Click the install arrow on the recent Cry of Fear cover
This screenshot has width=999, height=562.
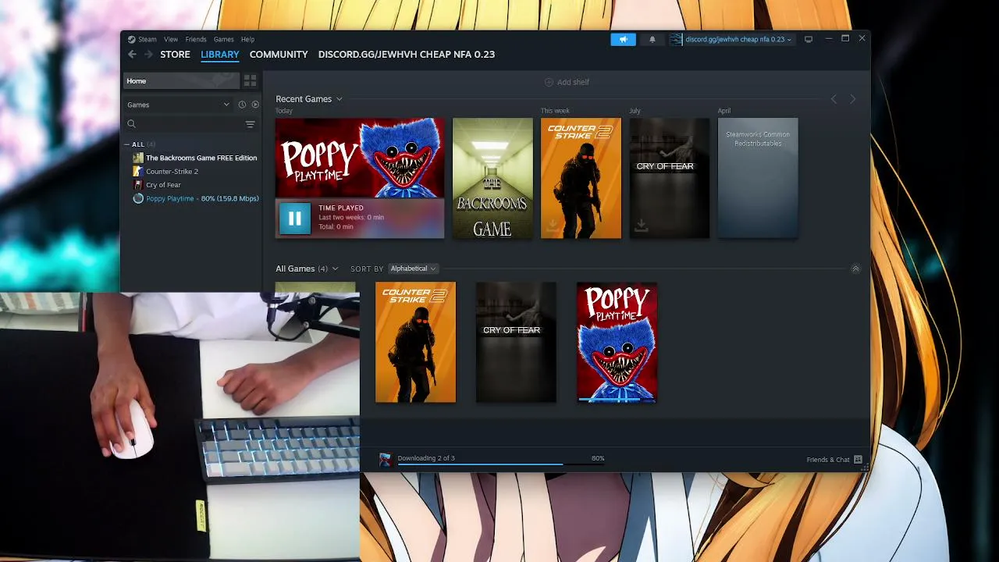point(641,226)
